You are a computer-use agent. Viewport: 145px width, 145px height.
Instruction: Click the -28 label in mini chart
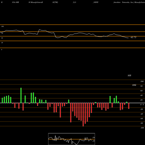click(94, 141)
